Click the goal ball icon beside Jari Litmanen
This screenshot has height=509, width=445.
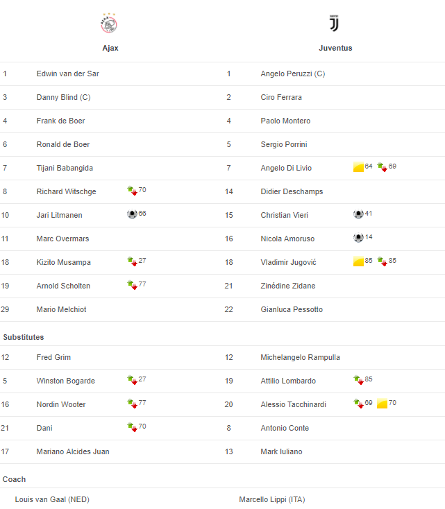tap(132, 215)
